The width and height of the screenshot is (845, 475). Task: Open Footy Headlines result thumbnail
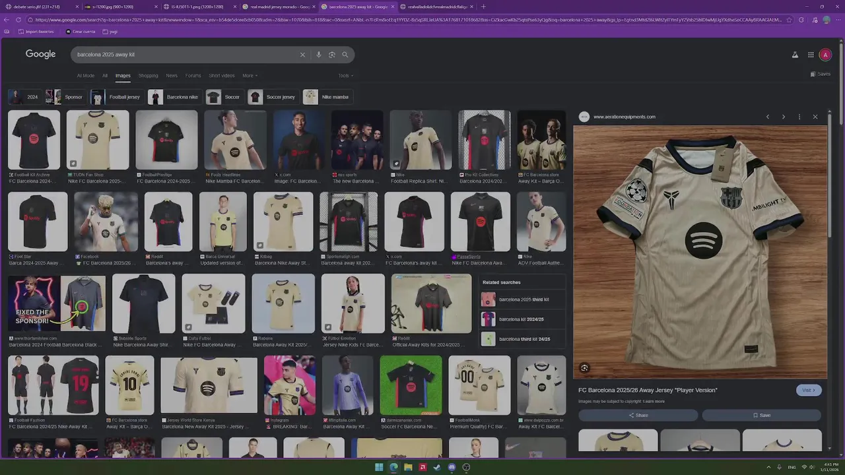click(x=235, y=140)
